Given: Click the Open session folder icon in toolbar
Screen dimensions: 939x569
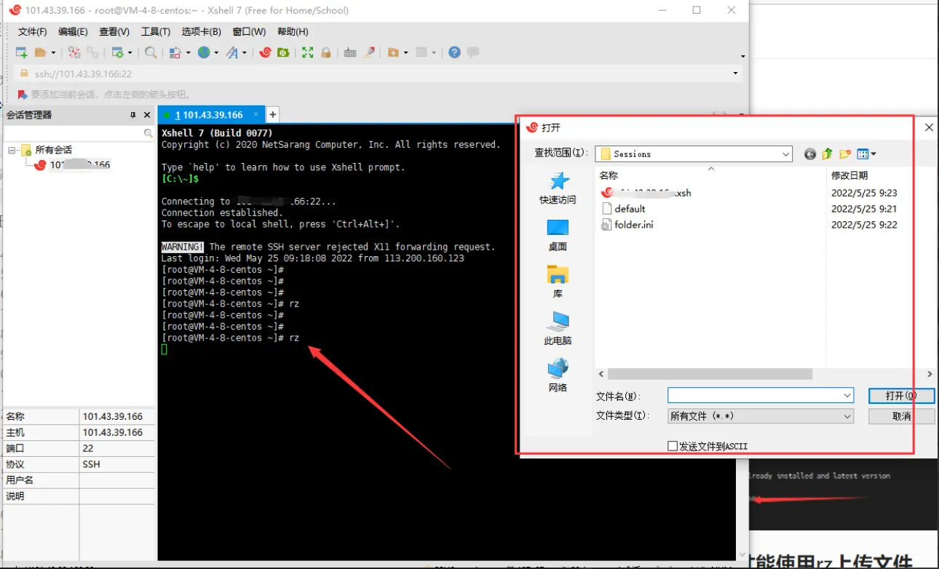Looking at the screenshot, I should point(41,52).
